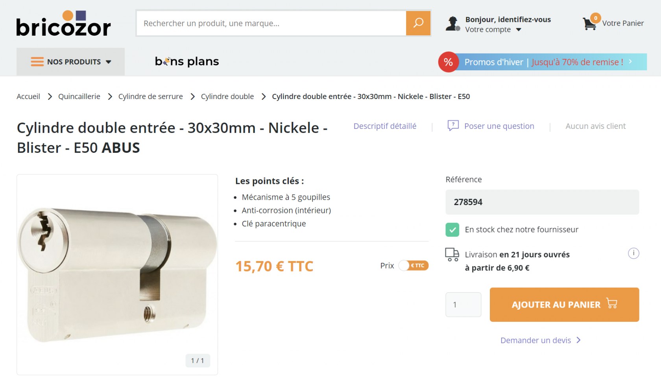Click the delivery truck icon
The width and height of the screenshot is (661, 391).
[x=452, y=254]
